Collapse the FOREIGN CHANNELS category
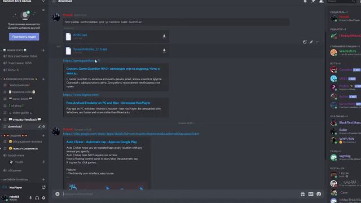This screenshot has width=361, height=203. [x=15, y=179]
